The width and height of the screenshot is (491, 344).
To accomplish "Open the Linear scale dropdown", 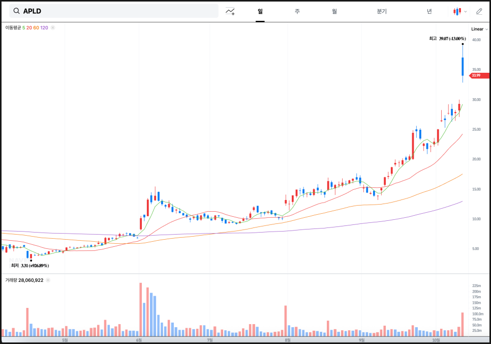I will tap(479, 29).
